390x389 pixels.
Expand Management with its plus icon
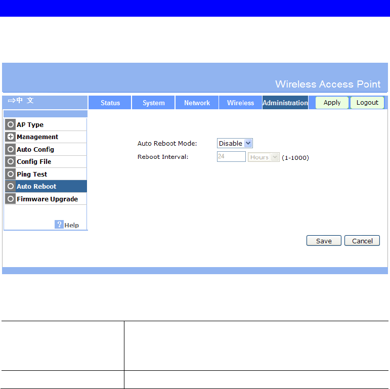point(11,137)
